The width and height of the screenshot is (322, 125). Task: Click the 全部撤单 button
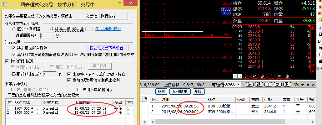point(180,91)
